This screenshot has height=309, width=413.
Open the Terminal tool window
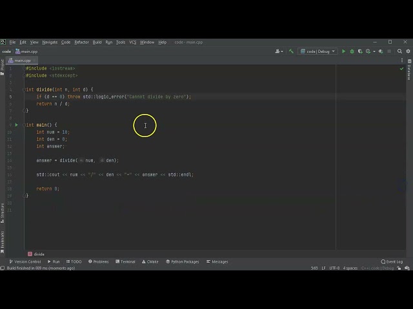tap(125, 262)
